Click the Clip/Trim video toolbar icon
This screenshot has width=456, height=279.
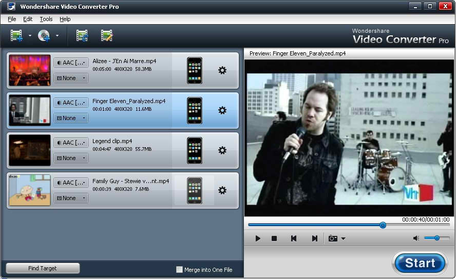[82, 36]
